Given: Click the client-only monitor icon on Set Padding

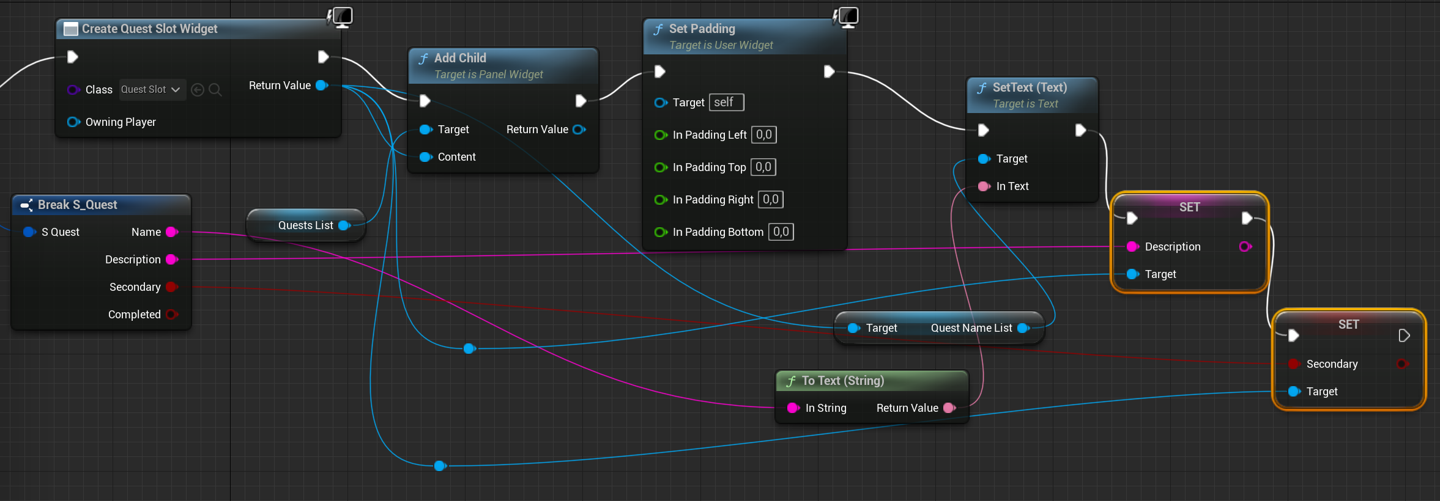Looking at the screenshot, I should point(847,17).
